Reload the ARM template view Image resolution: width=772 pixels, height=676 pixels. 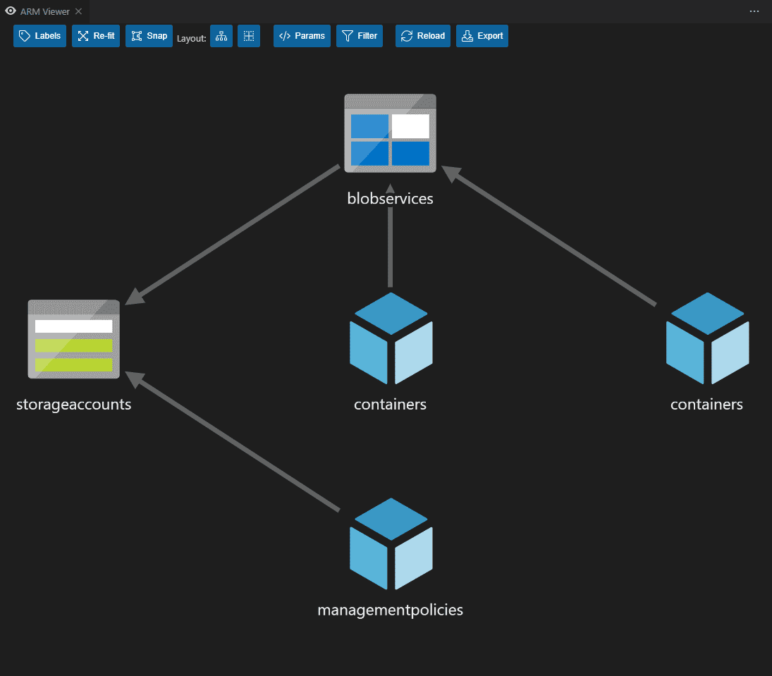point(422,36)
